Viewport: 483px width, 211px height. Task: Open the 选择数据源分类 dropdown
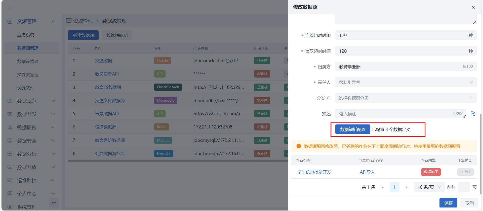click(x=406, y=98)
